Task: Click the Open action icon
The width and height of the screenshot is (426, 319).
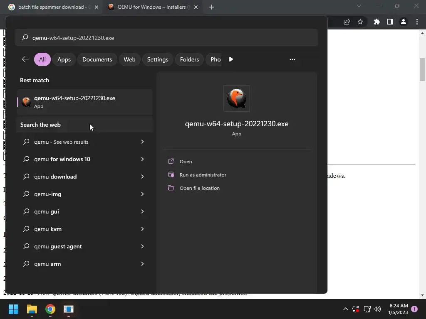Action: click(171, 162)
